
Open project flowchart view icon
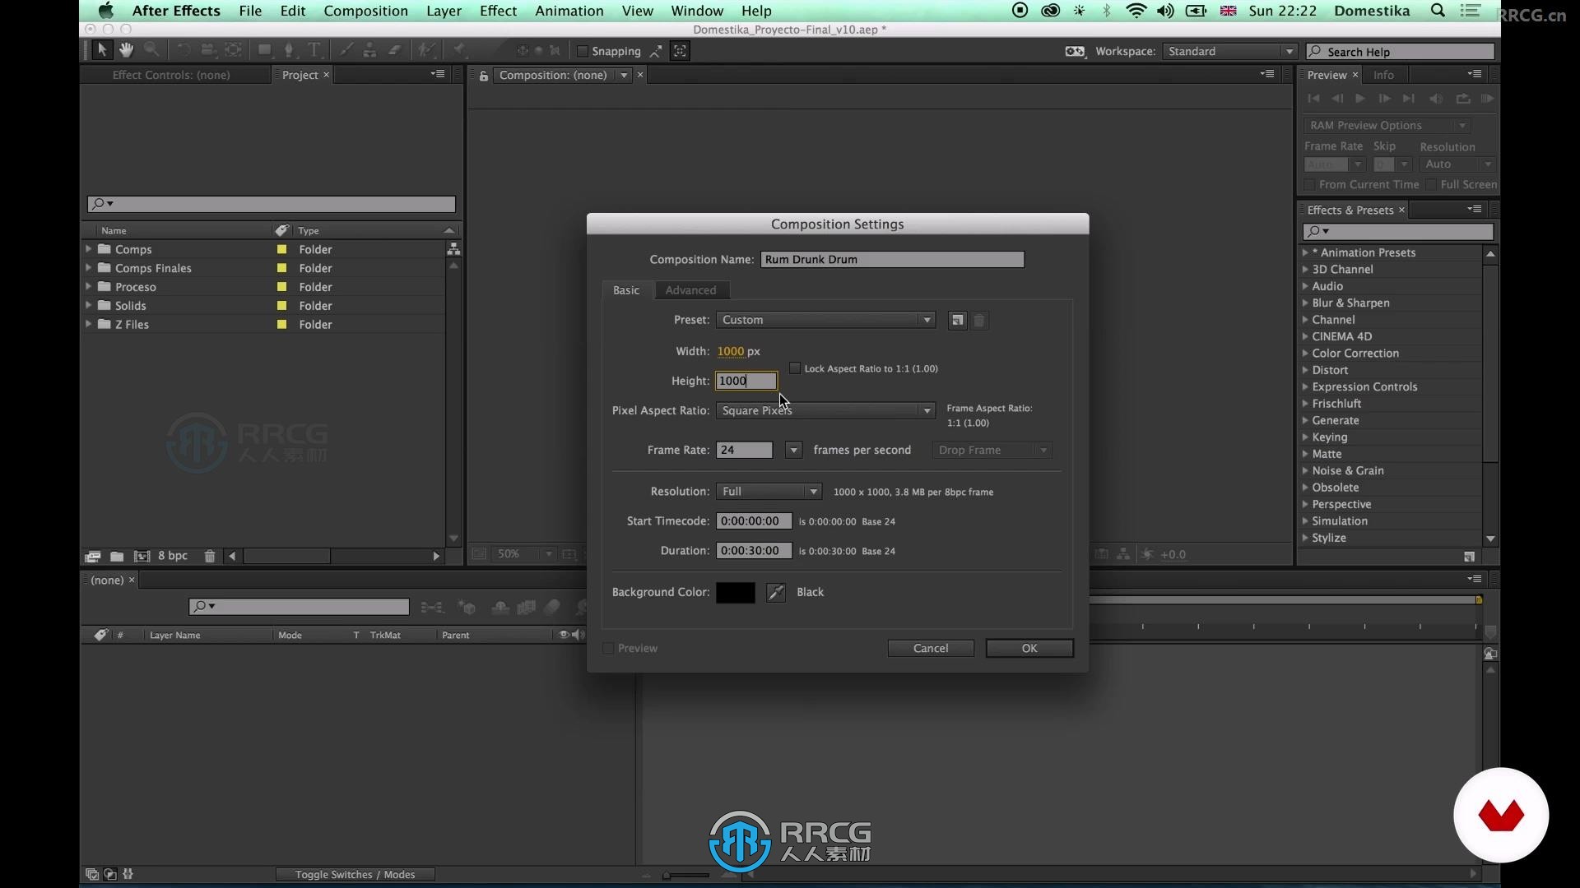coord(453,249)
